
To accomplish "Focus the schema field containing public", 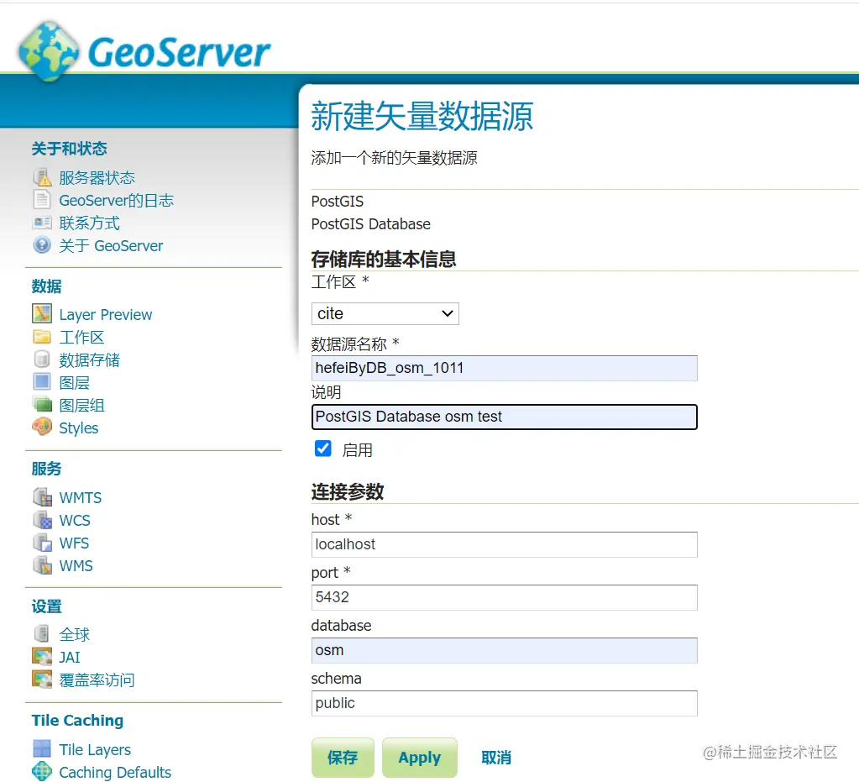I will point(504,703).
